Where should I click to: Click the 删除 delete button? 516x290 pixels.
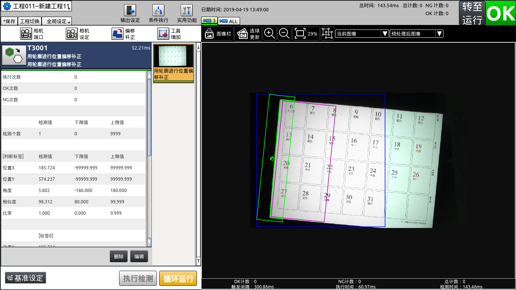(119, 256)
